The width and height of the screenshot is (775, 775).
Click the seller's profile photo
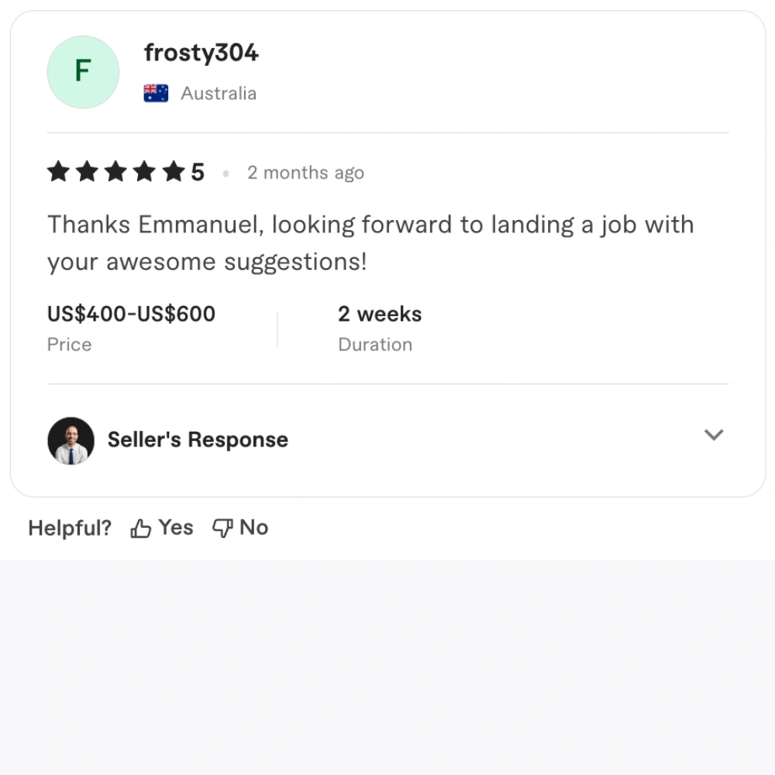click(x=71, y=440)
